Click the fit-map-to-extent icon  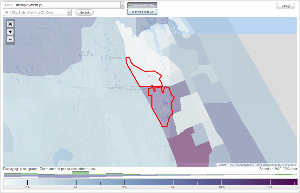pyautogui.click(x=10, y=24)
